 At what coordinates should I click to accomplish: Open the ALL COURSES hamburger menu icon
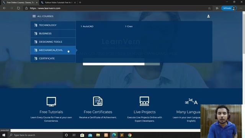(34, 16)
